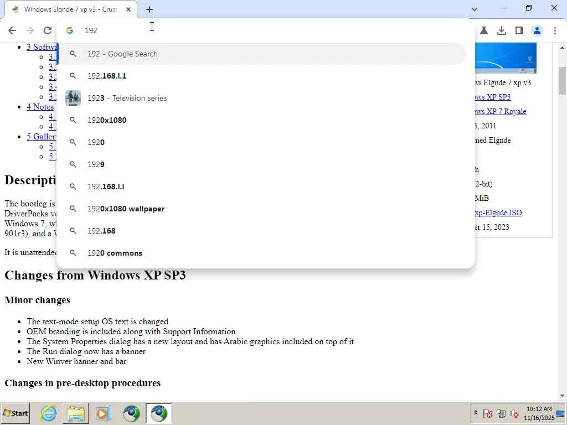Choose the 192.168.l.l suggestion
The width and height of the screenshot is (567, 425).
coord(261,186)
